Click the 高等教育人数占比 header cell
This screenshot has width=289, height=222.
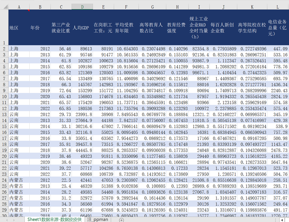pos(152,27)
